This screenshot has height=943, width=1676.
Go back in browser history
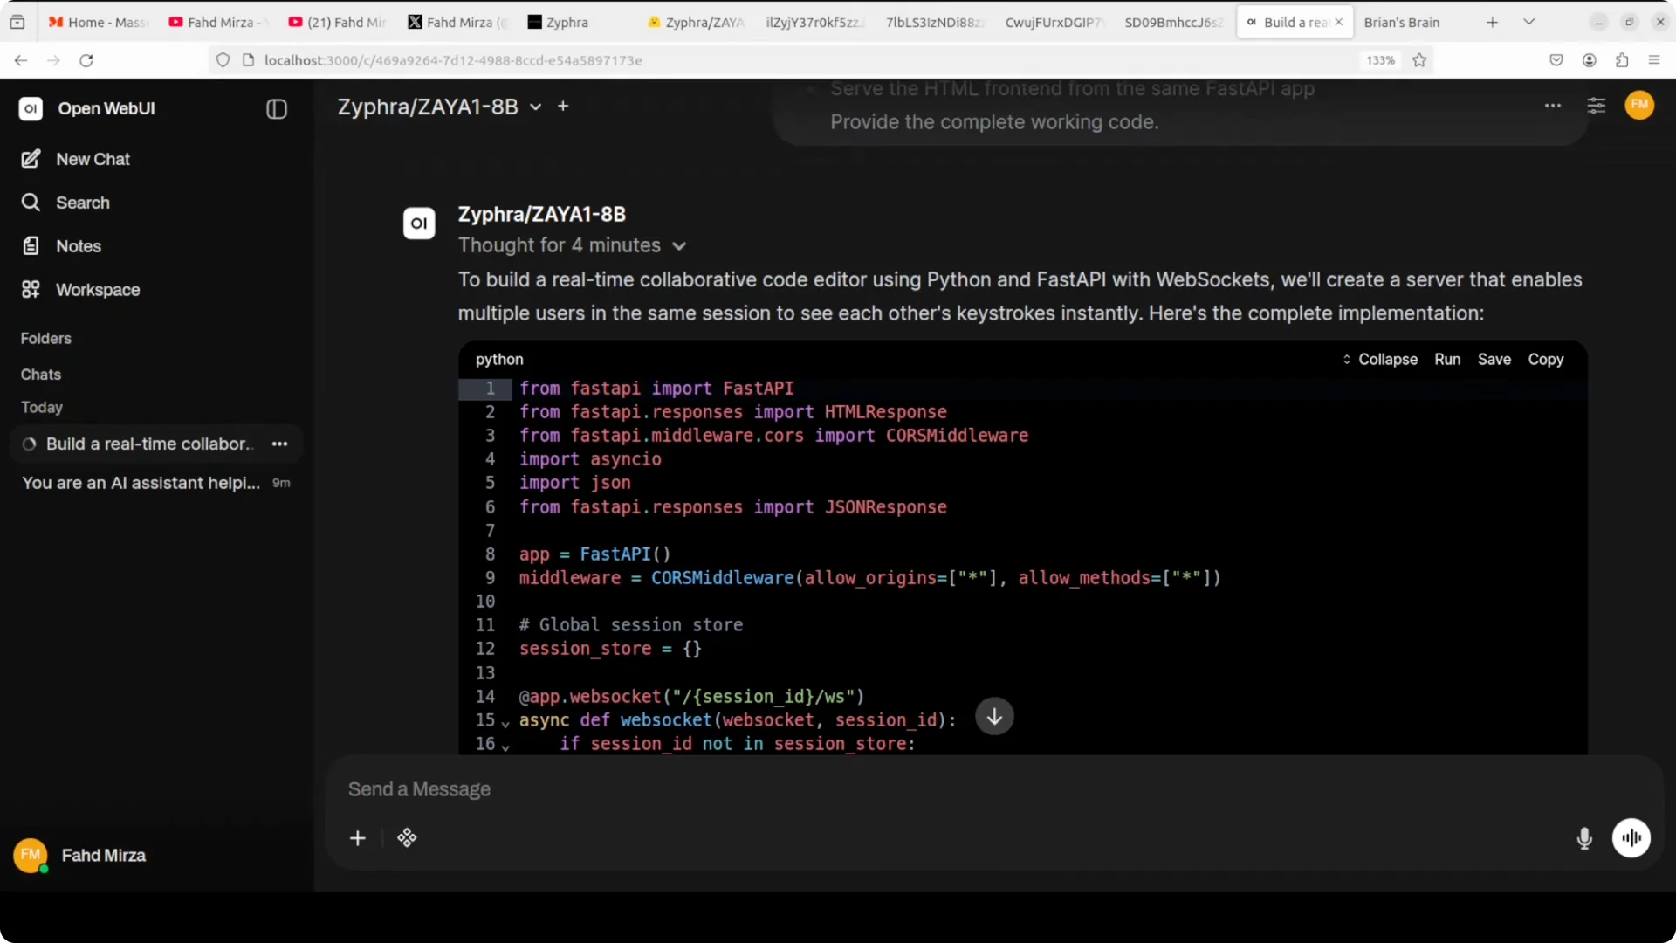[x=21, y=60]
